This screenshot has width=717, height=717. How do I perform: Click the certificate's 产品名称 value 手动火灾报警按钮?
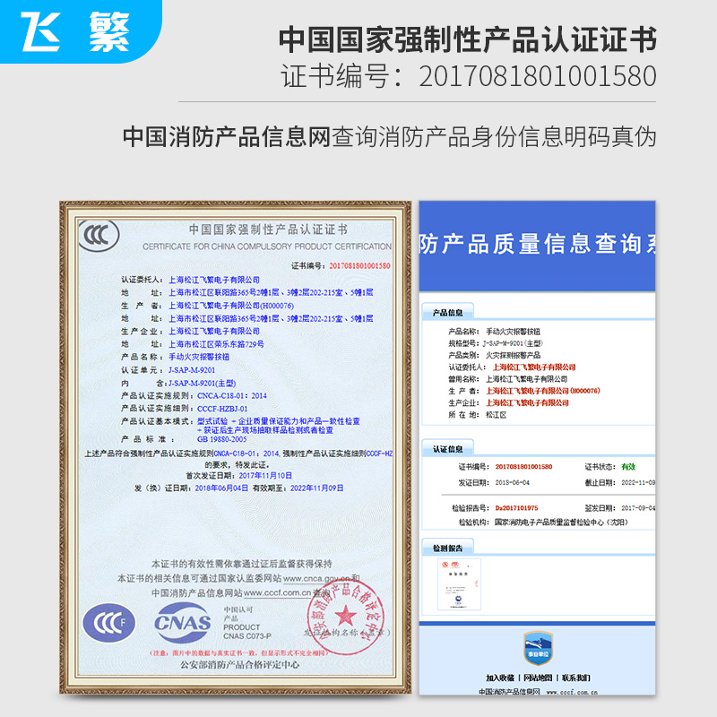point(199,357)
